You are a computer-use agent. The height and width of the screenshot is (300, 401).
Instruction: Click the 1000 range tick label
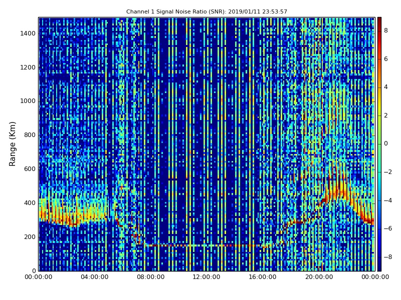point(28,101)
